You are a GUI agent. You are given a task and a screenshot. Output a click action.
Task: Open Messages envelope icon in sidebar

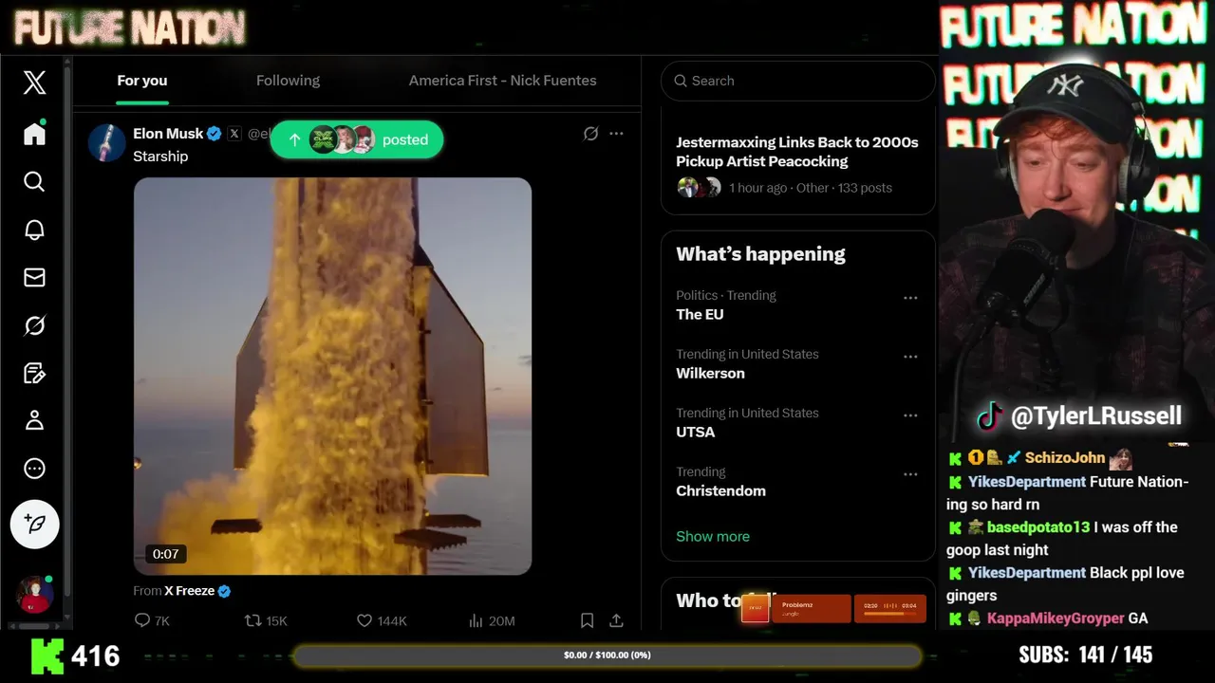[34, 277]
